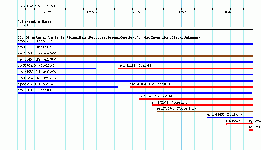Image resolution: width=261 pixels, height=150 pixels.
Task: Click the 17510k ruler mark
Action: (226, 12)
